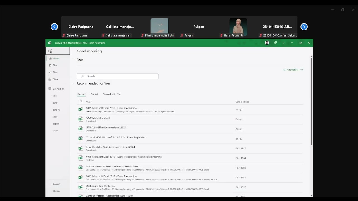Open AKUN ZOOM SI 2024 workbook
Viewport: 358px width, 201px height.
[190, 119]
